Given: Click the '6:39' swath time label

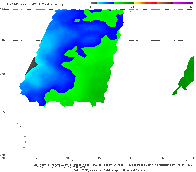Looking at the screenshot, I should (70, 161).
